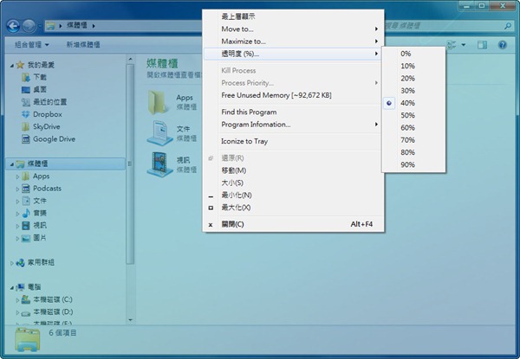
Task: Set transparency to 50%
Action: click(413, 115)
